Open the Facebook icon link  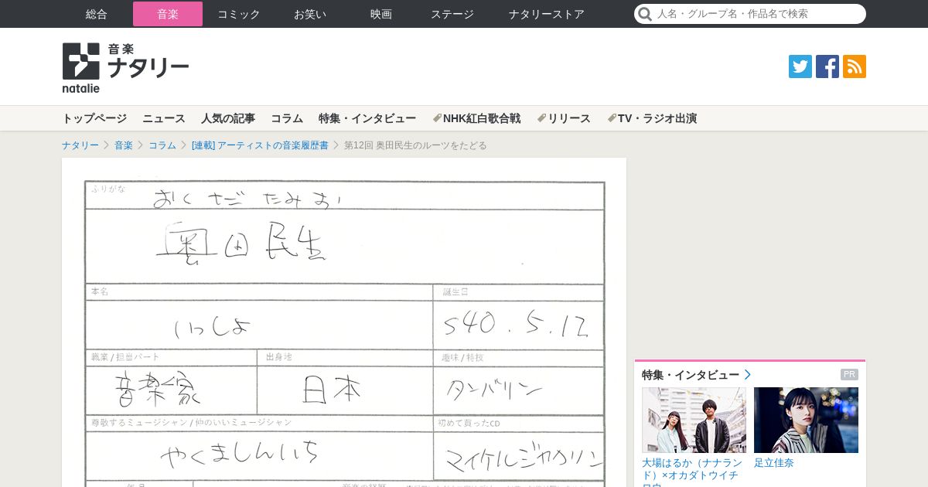click(827, 66)
